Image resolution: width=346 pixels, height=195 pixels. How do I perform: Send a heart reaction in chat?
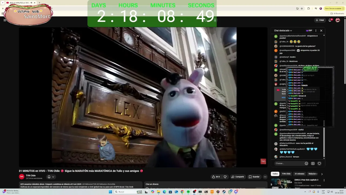(x=319, y=163)
